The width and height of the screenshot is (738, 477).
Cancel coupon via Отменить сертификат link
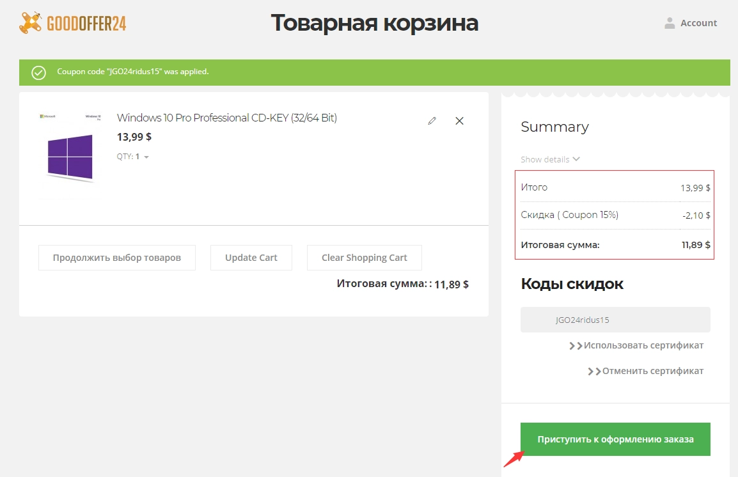(652, 371)
